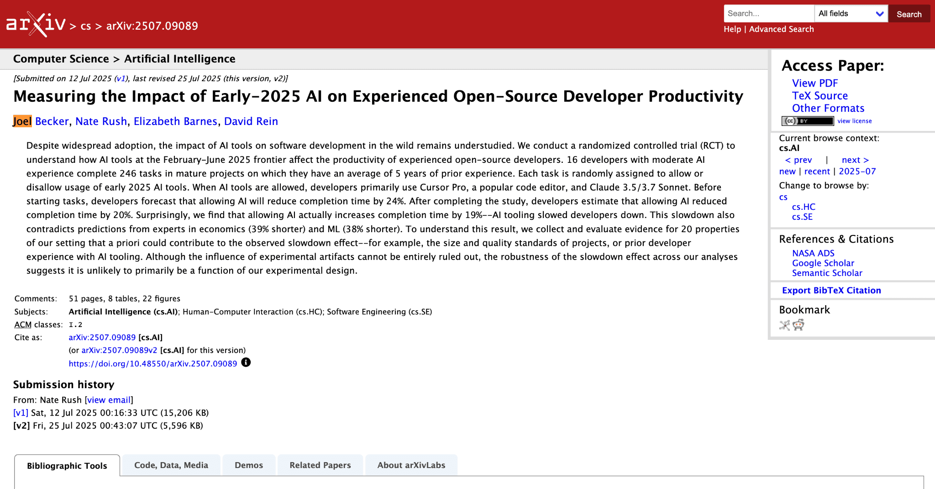Click the red Search button
Image resolution: width=935 pixels, height=489 pixels.
tap(909, 14)
